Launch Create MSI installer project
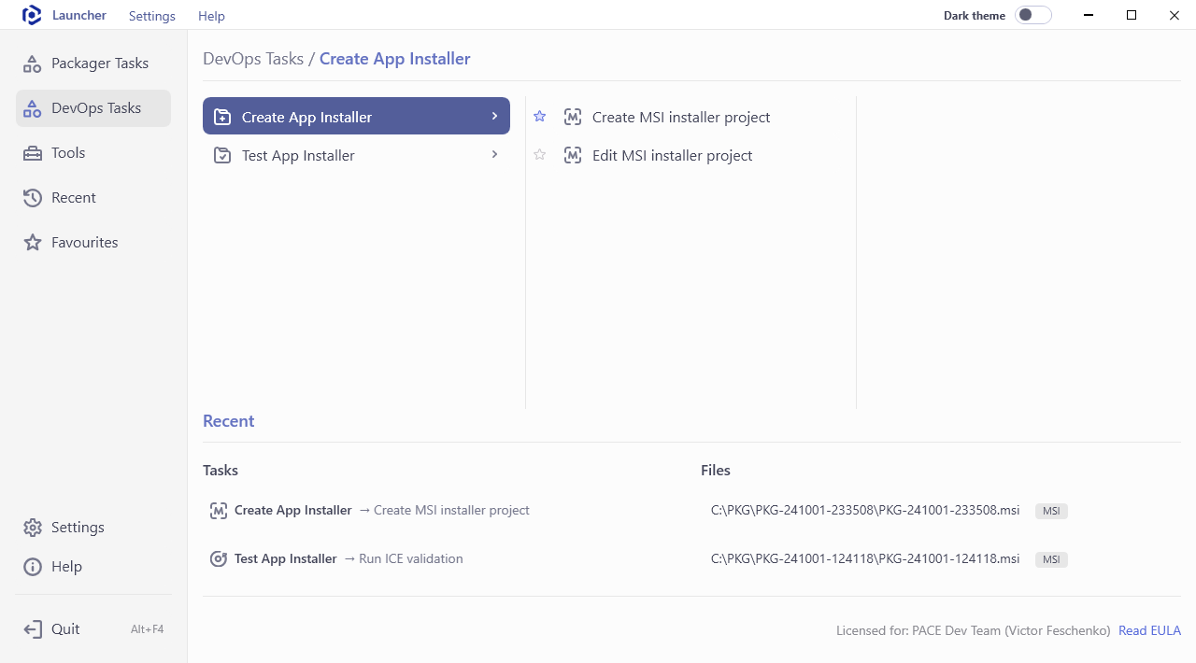This screenshot has width=1196, height=663. (x=681, y=117)
